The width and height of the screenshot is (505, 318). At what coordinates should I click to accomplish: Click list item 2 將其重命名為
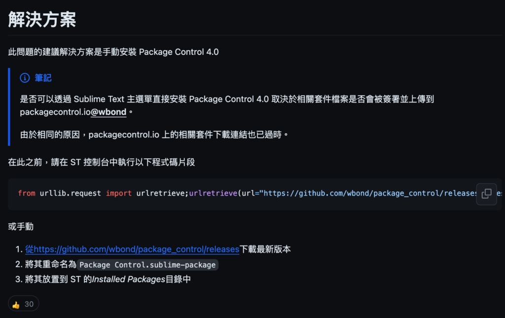tap(116, 265)
